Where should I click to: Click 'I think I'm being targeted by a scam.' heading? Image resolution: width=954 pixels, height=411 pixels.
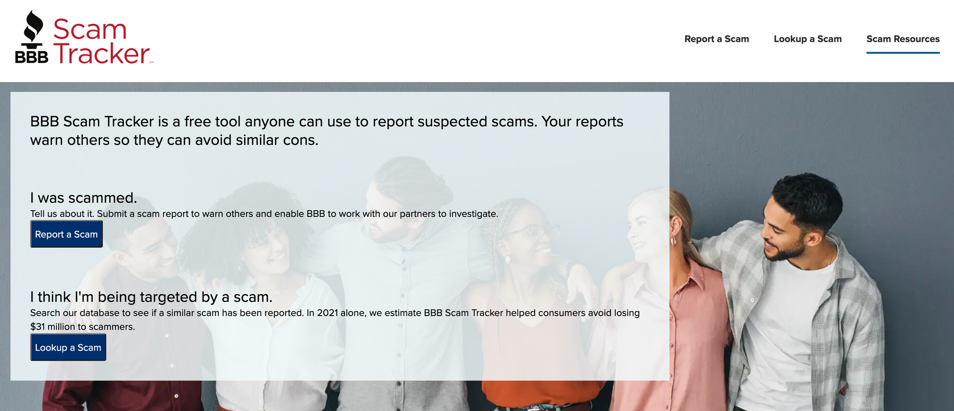pyautogui.click(x=151, y=297)
